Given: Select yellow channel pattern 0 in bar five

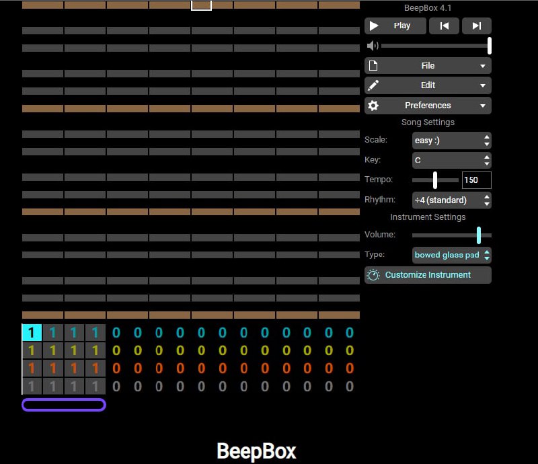Looking at the screenshot, I should 116,350.
